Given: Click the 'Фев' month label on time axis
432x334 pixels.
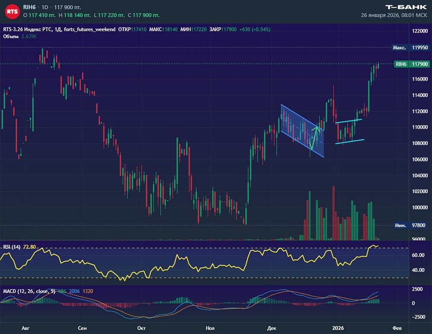Looking at the screenshot, I should click(x=397, y=328).
